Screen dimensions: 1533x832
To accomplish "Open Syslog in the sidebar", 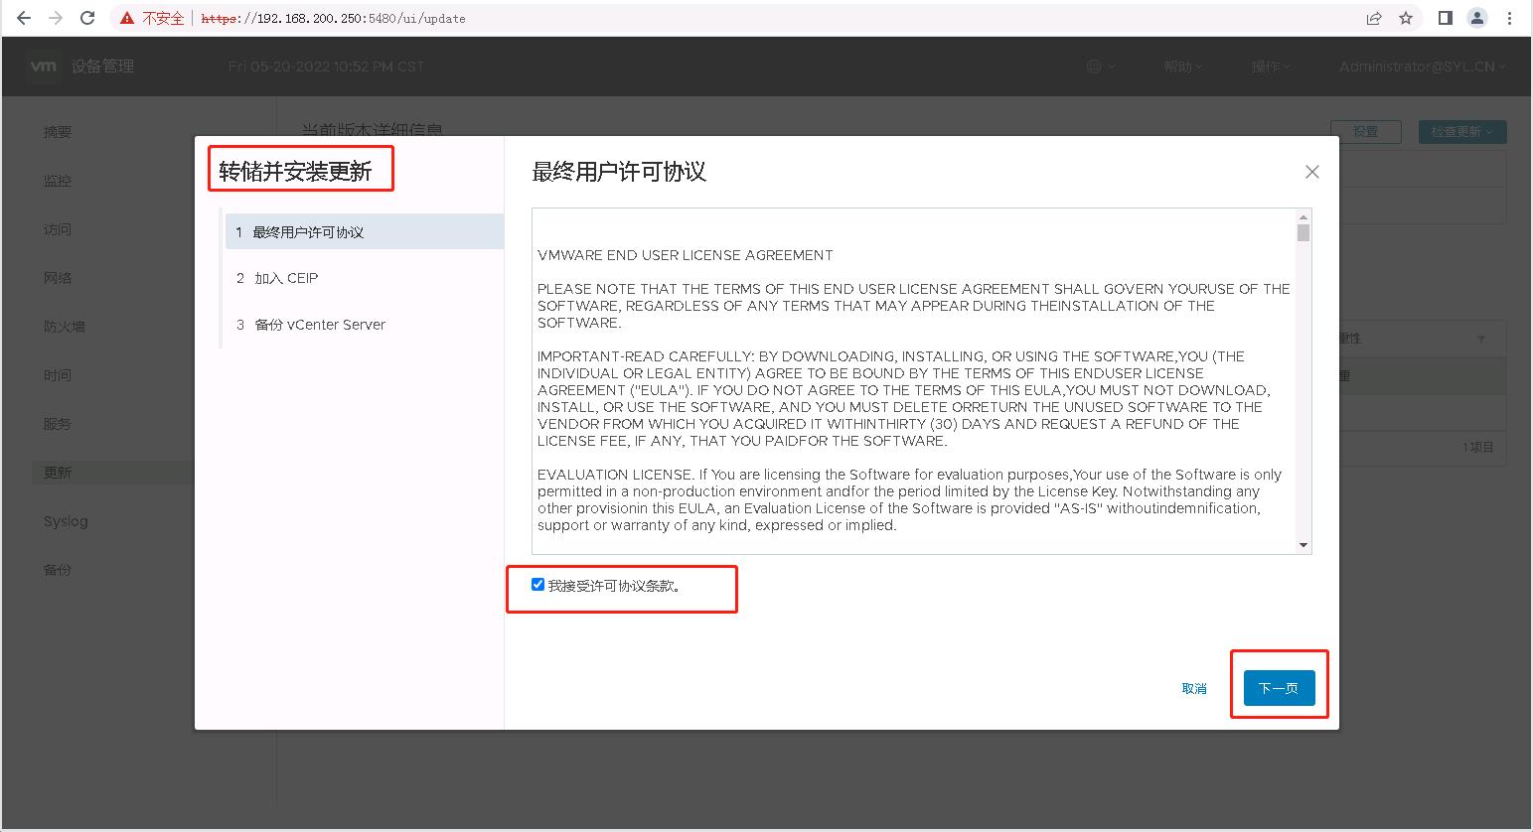I will pos(66,521).
